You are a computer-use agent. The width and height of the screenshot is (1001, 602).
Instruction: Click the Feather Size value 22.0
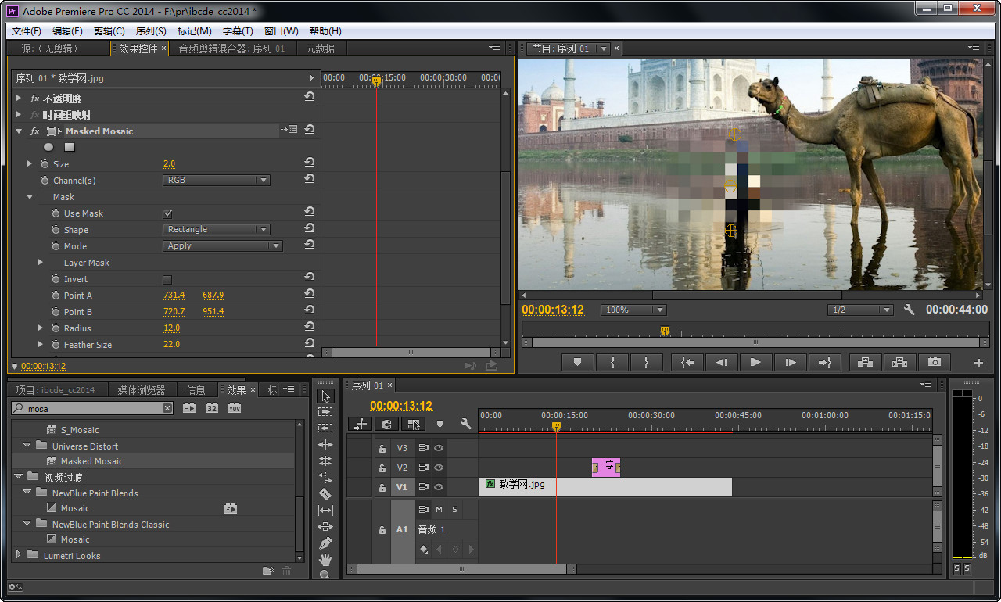[x=171, y=345]
